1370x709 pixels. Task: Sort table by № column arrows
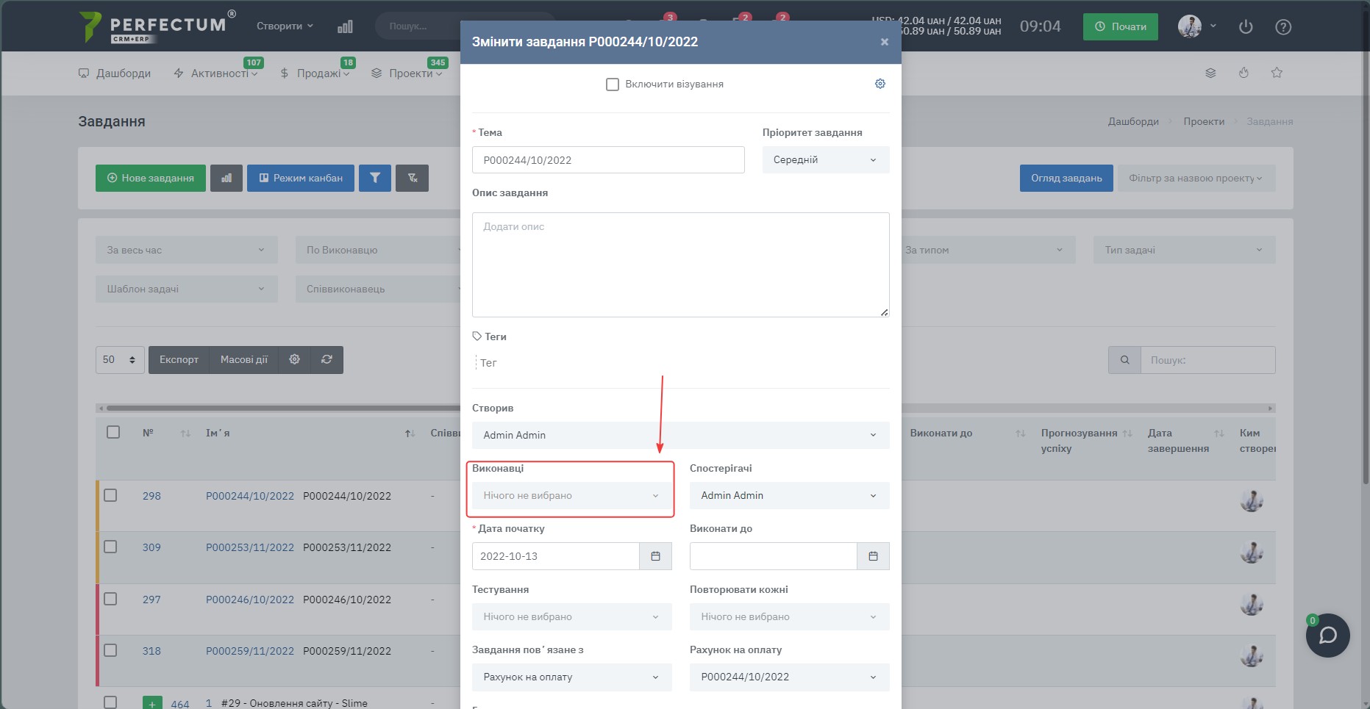185,433
